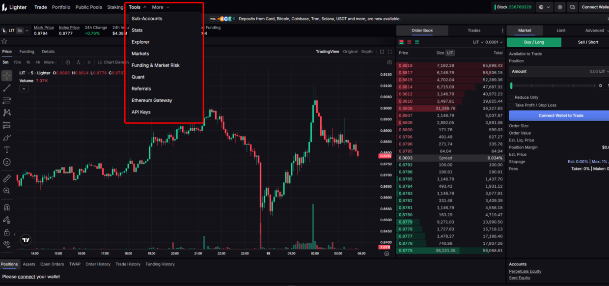Open the devices icon beside settings
The width and height of the screenshot is (609, 286).
(572, 7)
